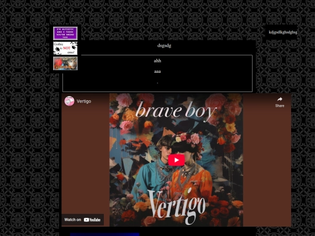Click the Gothic is NOT emo stamp
The image size is (315, 236).
[x=65, y=48]
